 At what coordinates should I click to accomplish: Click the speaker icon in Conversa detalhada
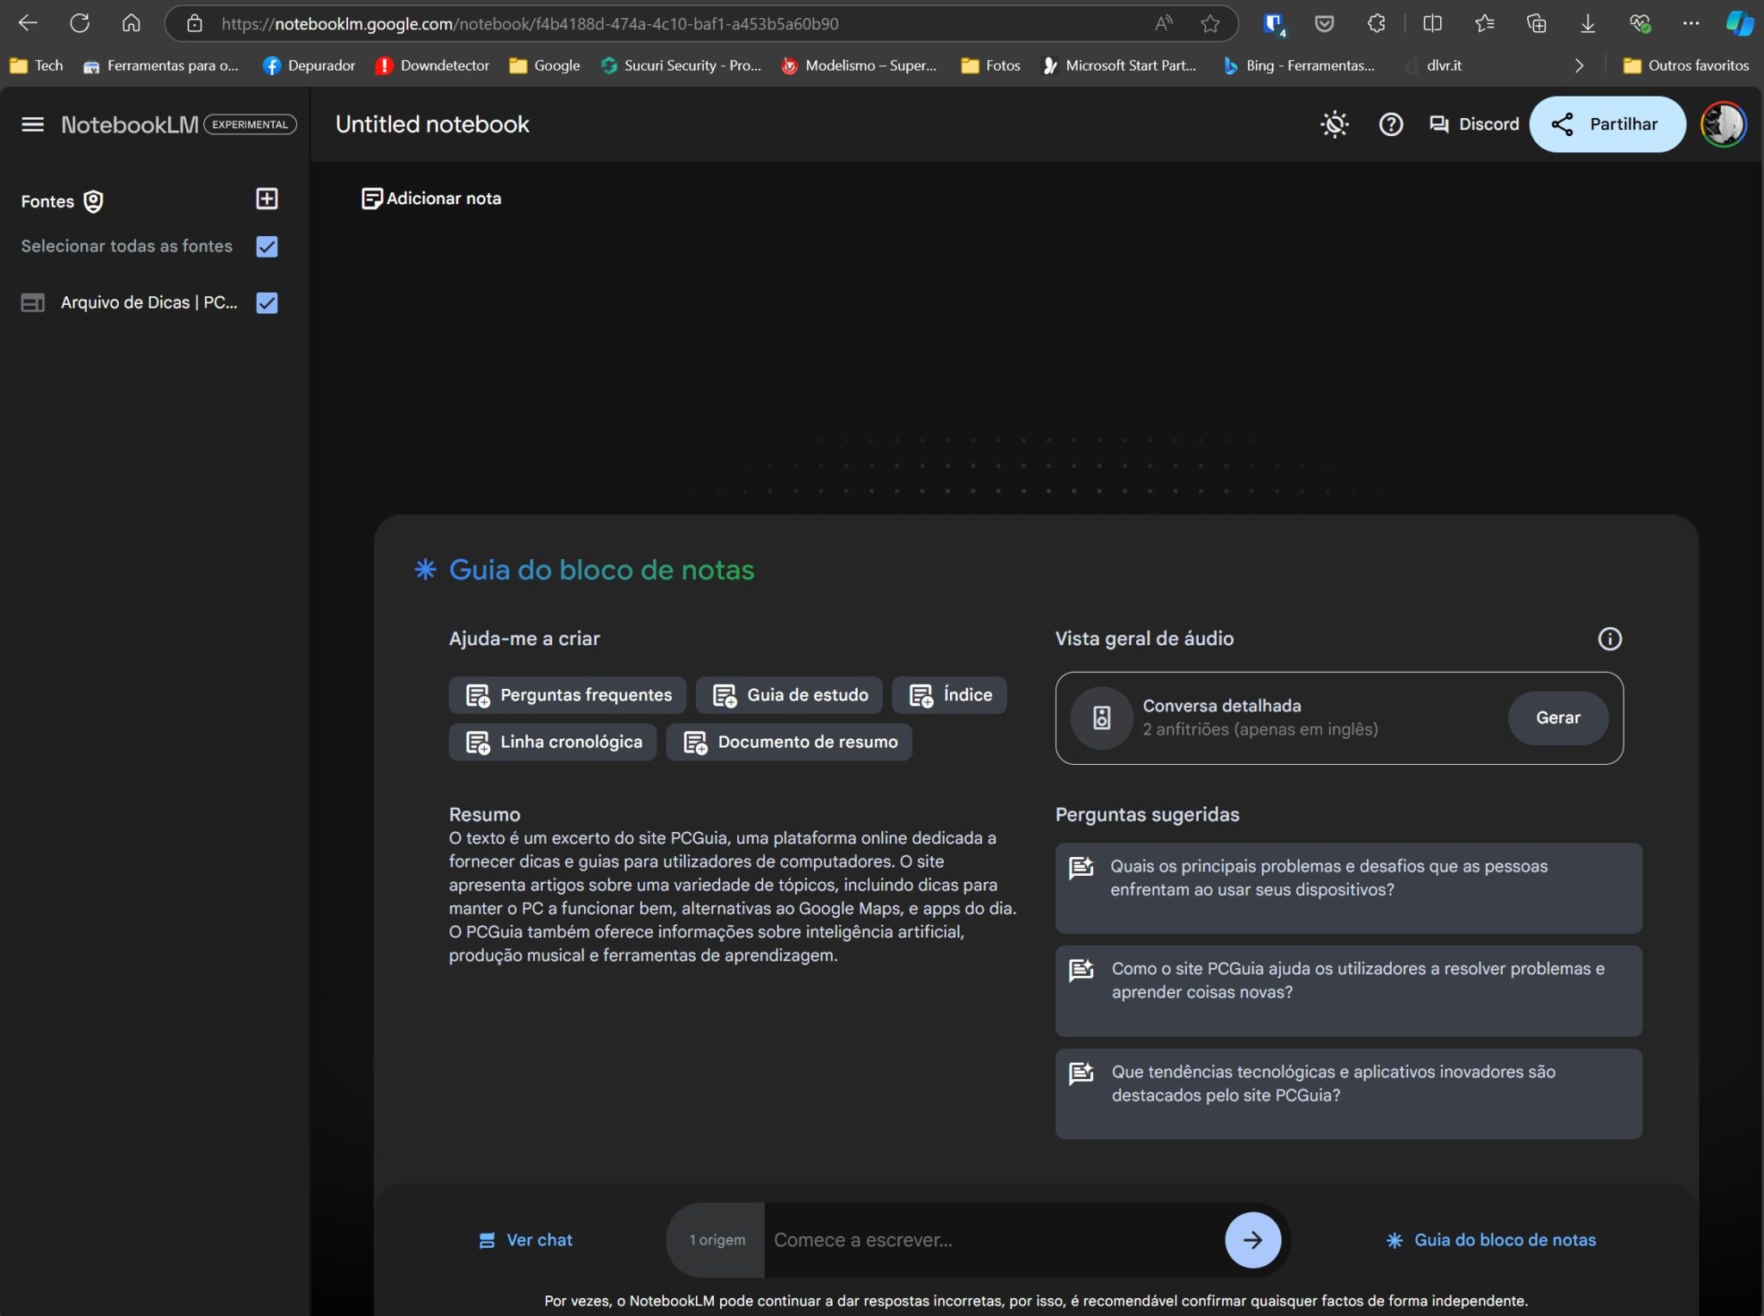pos(1101,718)
